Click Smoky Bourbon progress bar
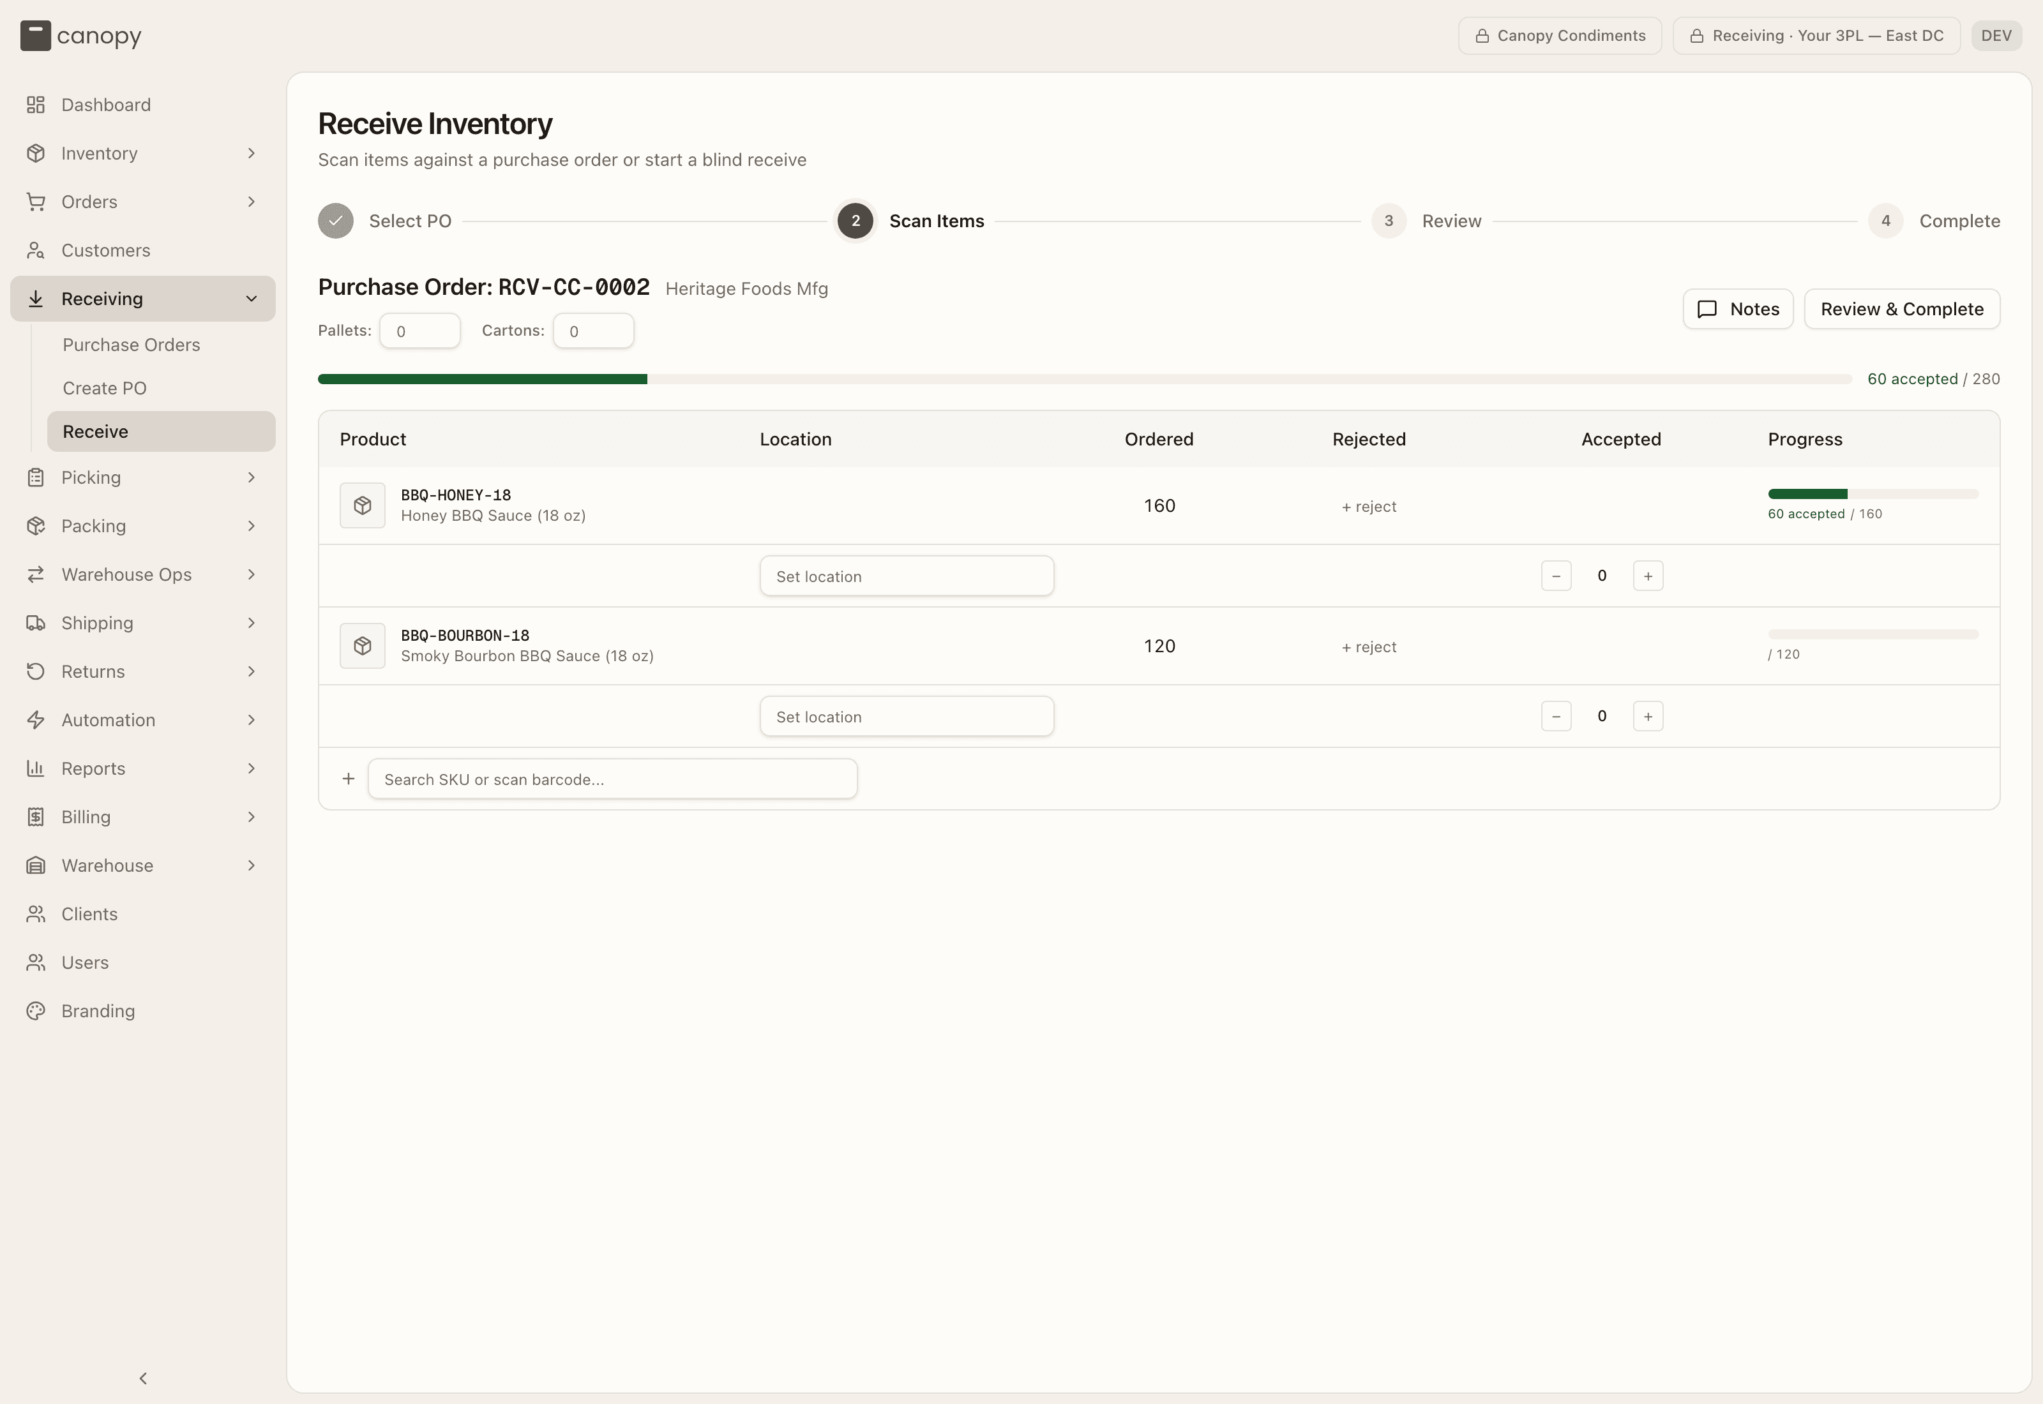 (1873, 634)
